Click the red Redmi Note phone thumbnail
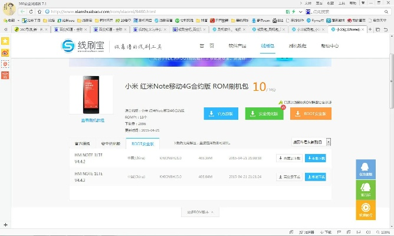Image resolution: width=394 pixels, height=236 pixels. coord(91,95)
